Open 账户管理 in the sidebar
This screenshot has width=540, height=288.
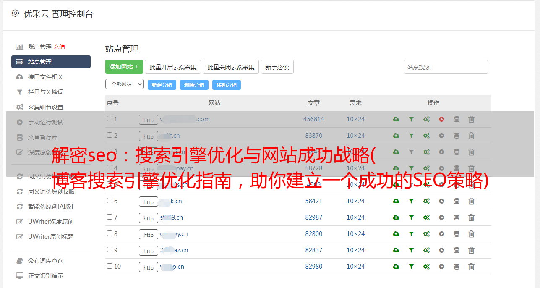coord(39,47)
